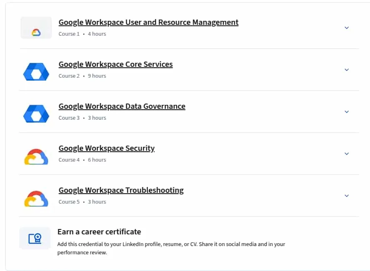Screen dimensions: 370x271
Task: Show details for Google Workspace Security
Action: tap(347, 154)
